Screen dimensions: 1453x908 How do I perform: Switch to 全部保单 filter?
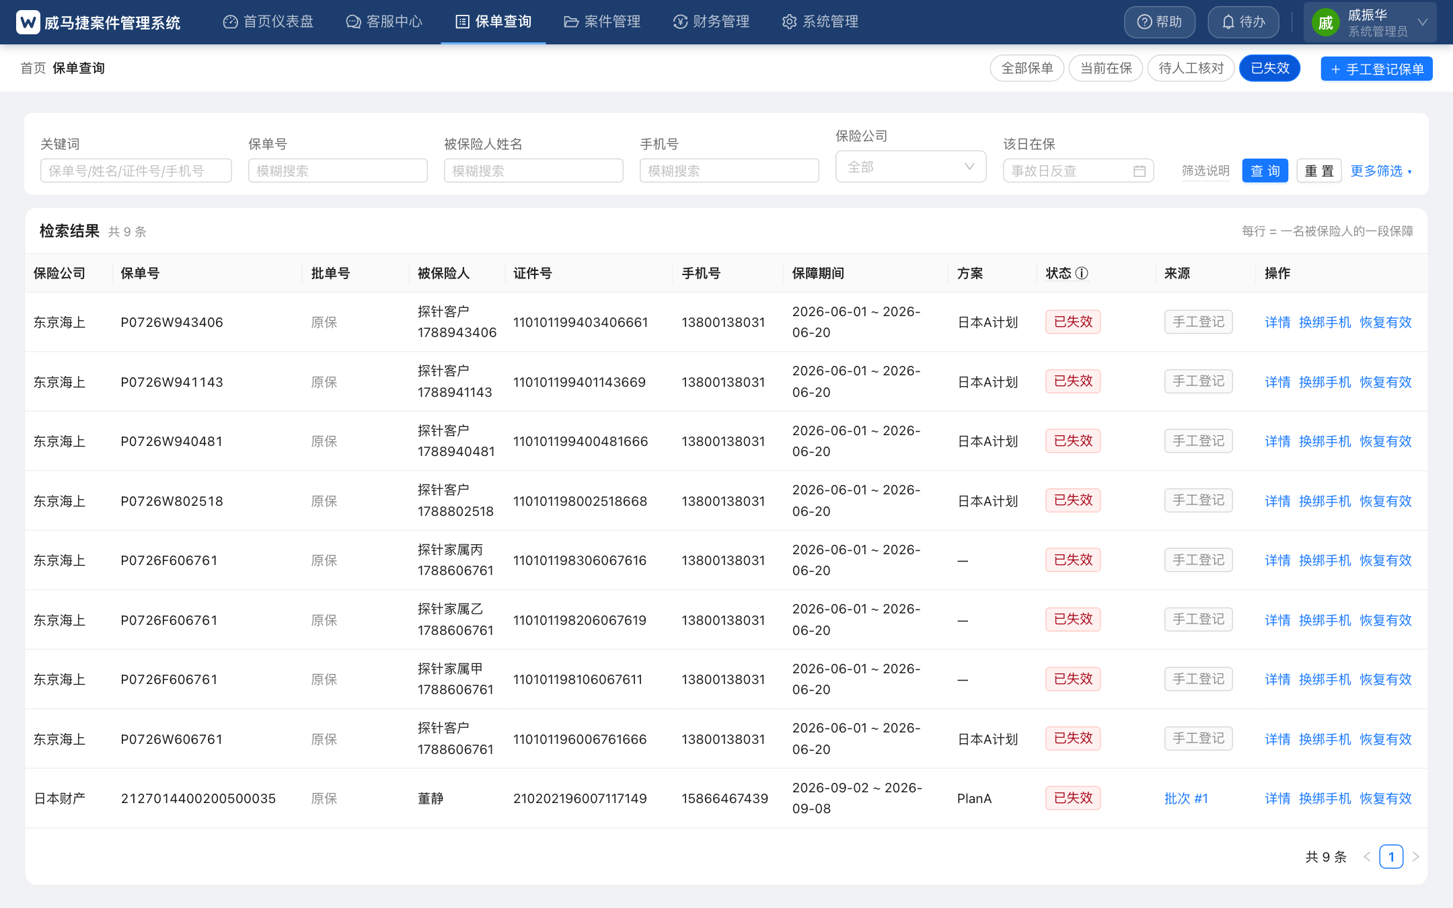click(x=1027, y=68)
